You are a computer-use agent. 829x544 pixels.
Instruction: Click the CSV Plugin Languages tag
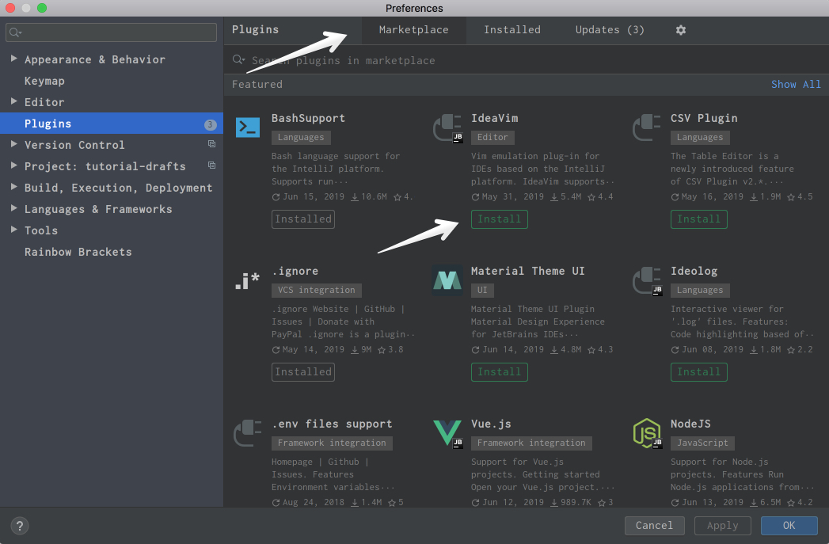[x=700, y=138]
